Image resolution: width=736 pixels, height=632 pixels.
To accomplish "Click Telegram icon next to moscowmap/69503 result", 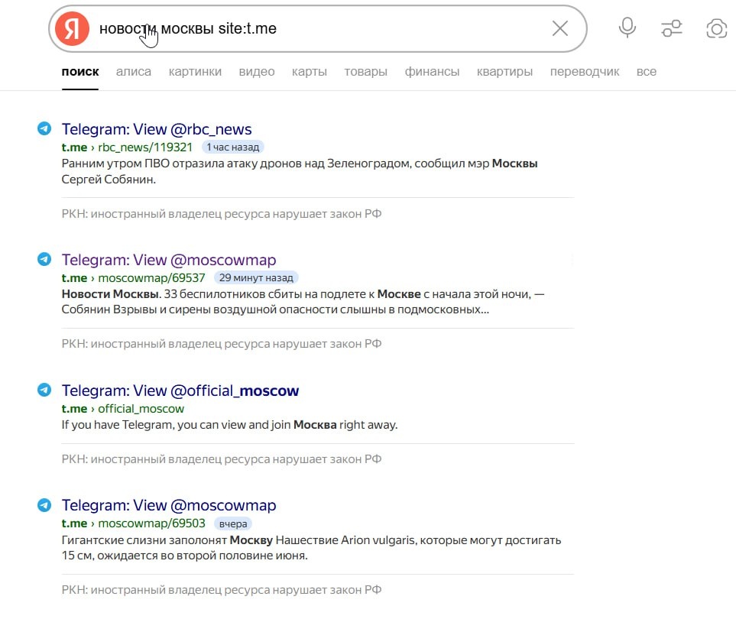I will pyautogui.click(x=44, y=505).
